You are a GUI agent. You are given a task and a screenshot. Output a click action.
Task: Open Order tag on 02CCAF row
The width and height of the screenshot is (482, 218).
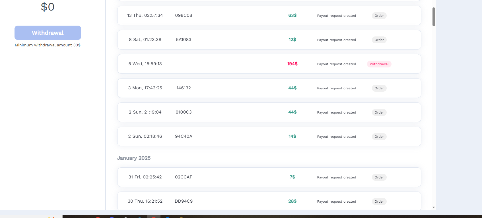coord(379,177)
